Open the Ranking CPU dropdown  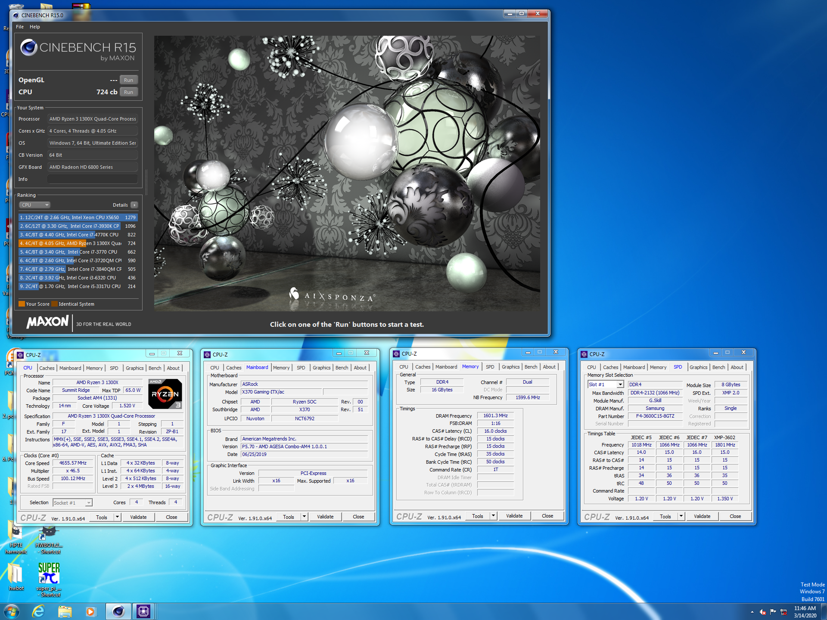(x=34, y=205)
